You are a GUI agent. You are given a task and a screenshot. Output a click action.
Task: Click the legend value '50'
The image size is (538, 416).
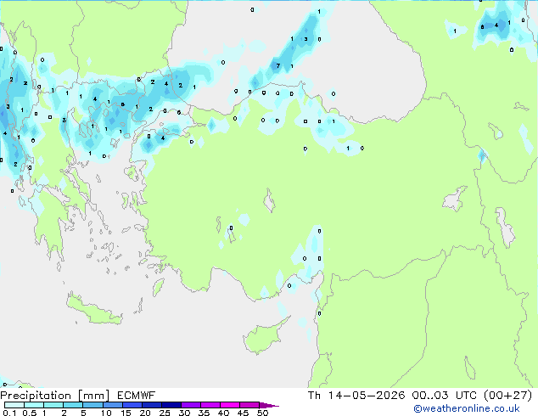pos(262,413)
